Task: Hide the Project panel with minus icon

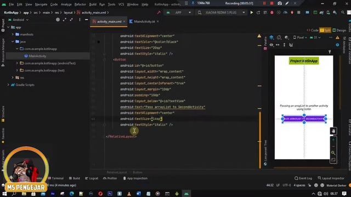Action: coord(87,20)
